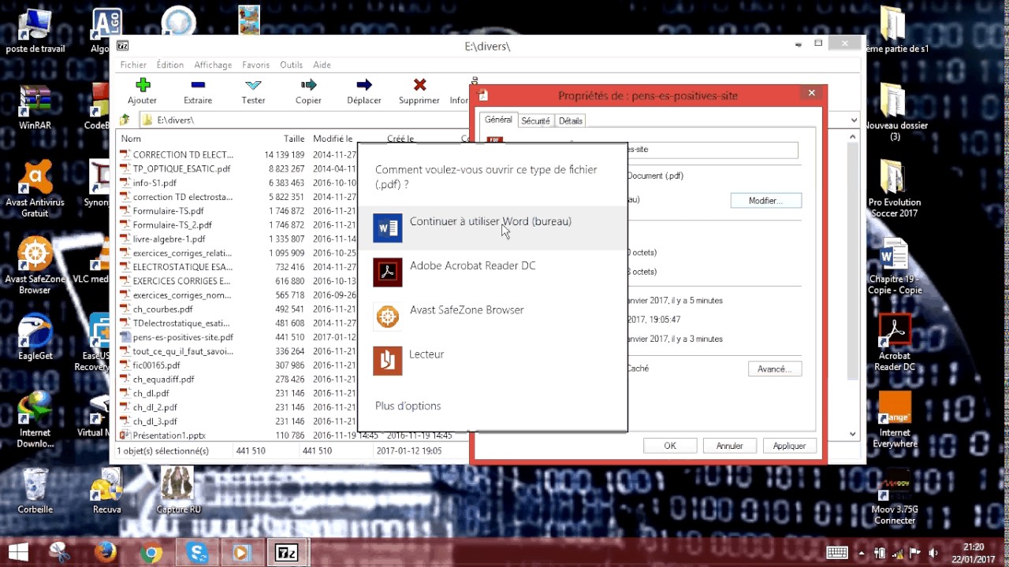Click Appliquer in the Propriétés dialog
The height and width of the screenshot is (567, 1009).
point(789,446)
